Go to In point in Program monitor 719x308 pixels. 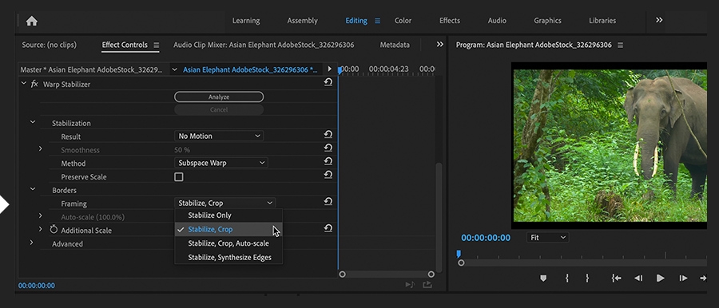[616, 278]
